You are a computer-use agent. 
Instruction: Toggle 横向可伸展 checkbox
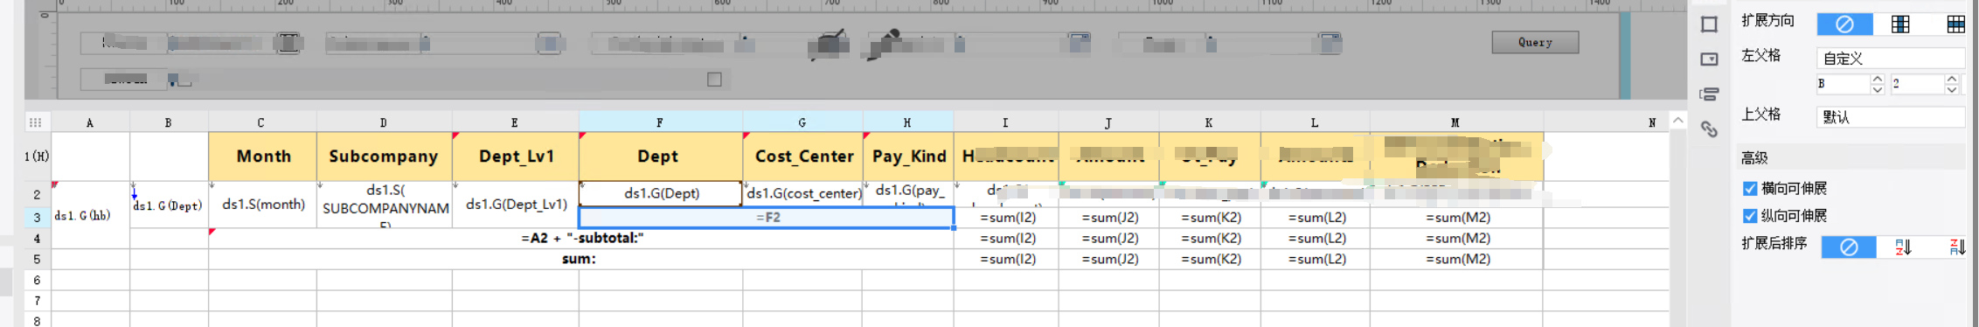pyautogui.click(x=1750, y=188)
